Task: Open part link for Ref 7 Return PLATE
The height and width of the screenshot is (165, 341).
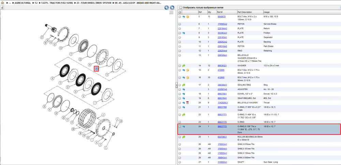Action: [222, 29]
